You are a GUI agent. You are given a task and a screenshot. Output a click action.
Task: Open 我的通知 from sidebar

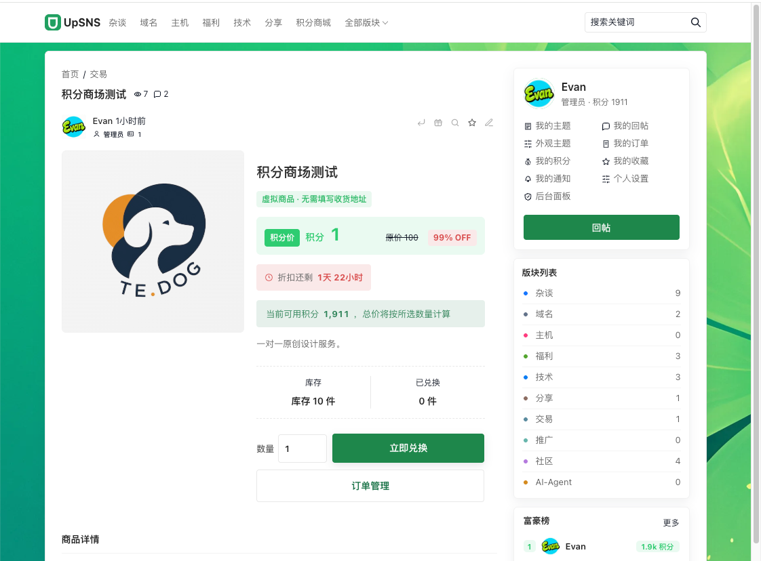(x=547, y=178)
